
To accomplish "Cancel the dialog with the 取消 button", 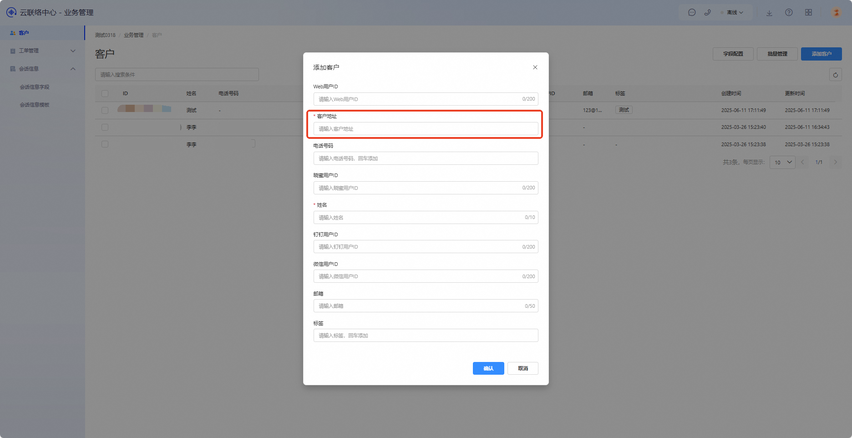I will point(523,368).
